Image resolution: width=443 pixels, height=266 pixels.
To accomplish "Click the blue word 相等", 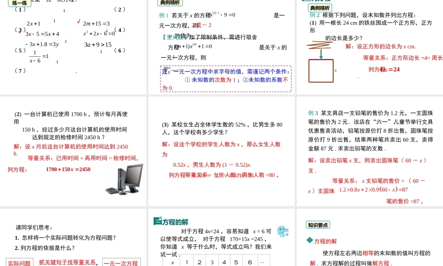I will coord(368,253).
